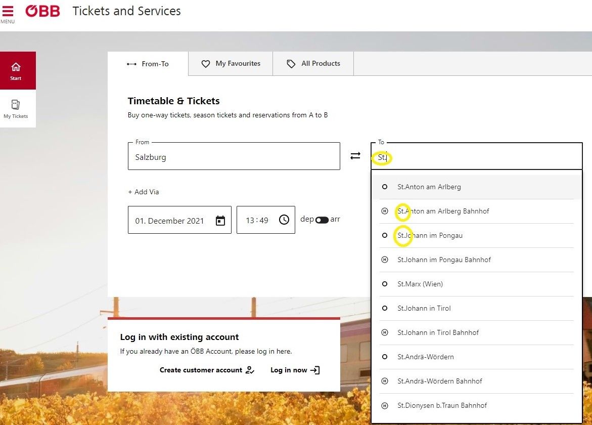Click the From field containing Salzburg
The width and height of the screenshot is (592, 425).
click(234, 156)
